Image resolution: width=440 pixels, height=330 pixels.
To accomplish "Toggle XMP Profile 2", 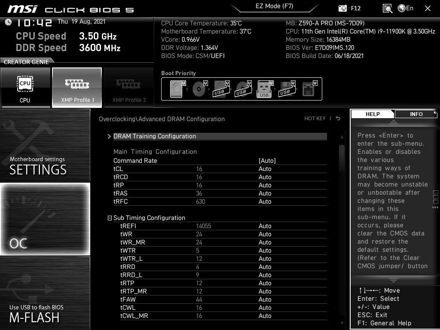I will (x=129, y=88).
